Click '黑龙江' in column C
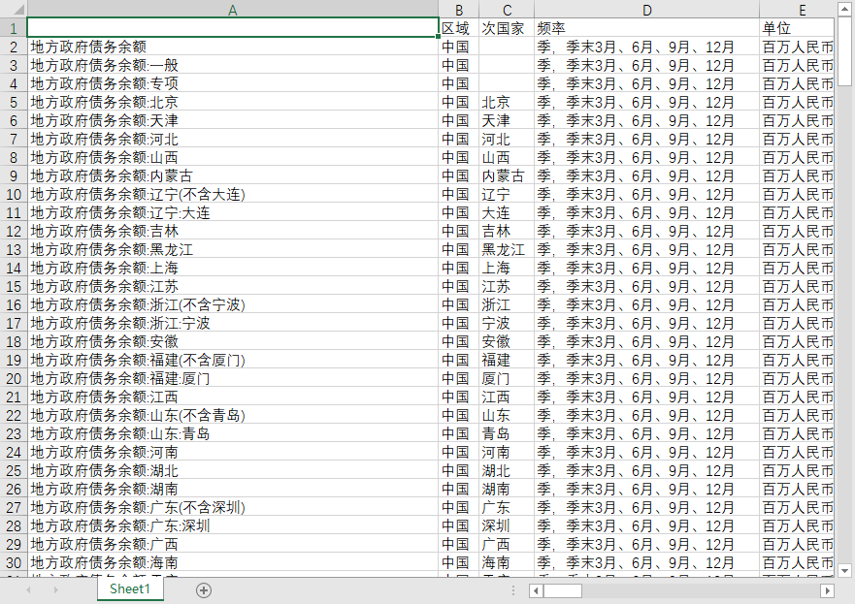 [x=507, y=249]
